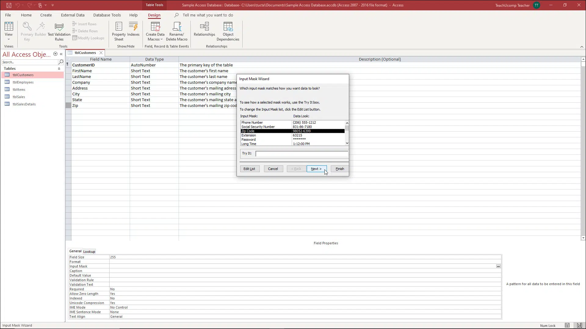Expand Create Data Macros dropdown
This screenshot has width=586, height=329.
161,39
